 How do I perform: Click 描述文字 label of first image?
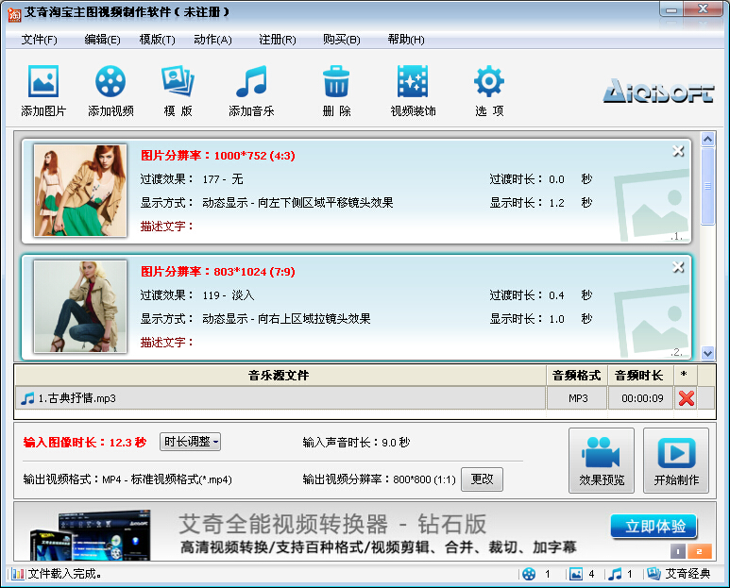point(166,227)
